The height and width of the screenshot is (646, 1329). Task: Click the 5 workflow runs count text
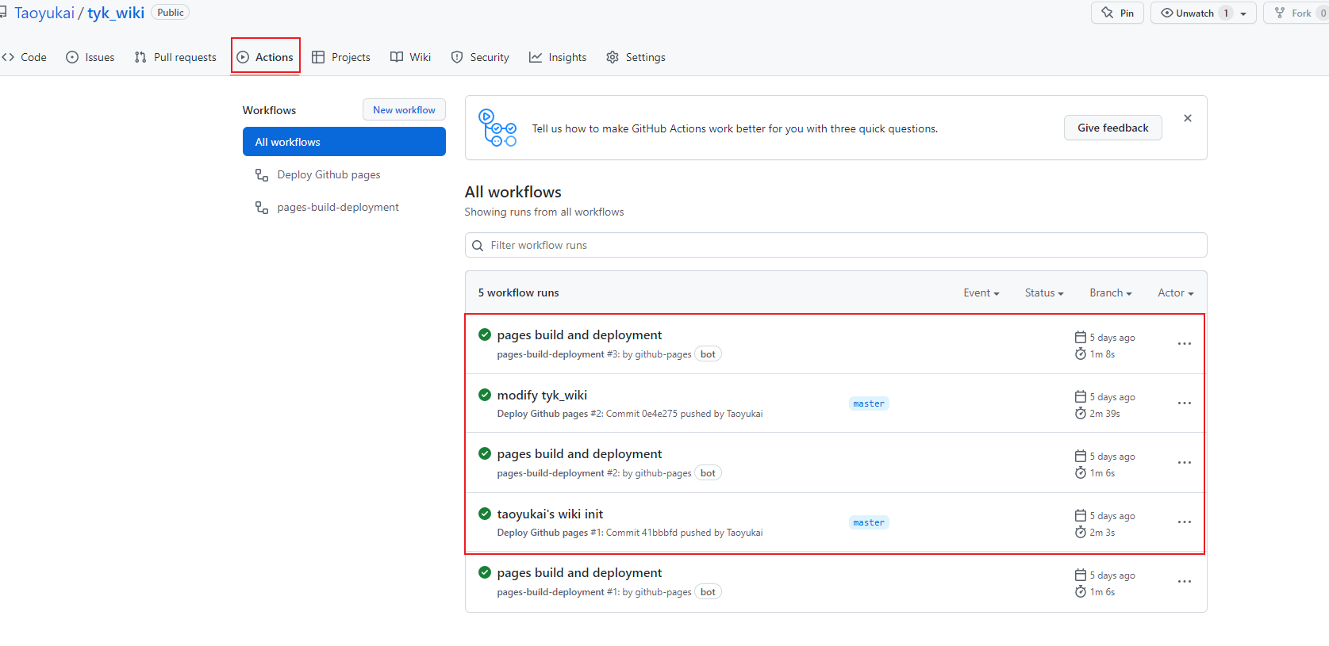(518, 292)
